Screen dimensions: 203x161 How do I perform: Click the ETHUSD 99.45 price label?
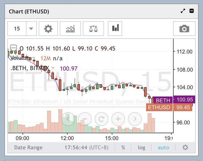coord(169,107)
